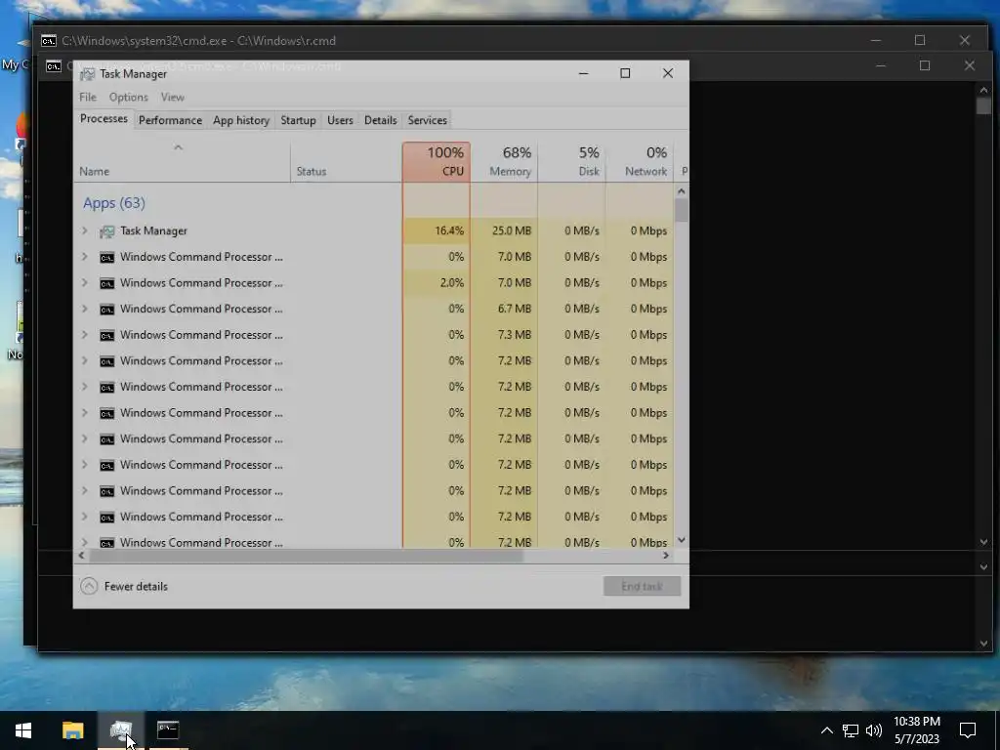1000x750 pixels.
Task: Expand the Windows Command Processor row using 2.0% CPU
Action: pyautogui.click(x=84, y=282)
